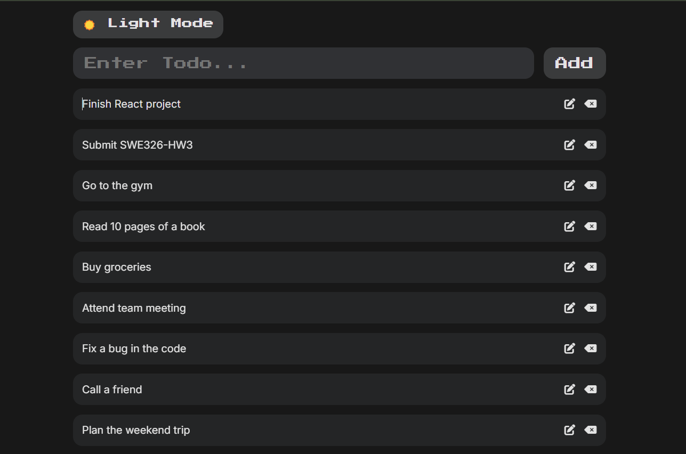Delete the 'Finish React project' todo
The height and width of the screenshot is (454, 686).
coord(590,104)
